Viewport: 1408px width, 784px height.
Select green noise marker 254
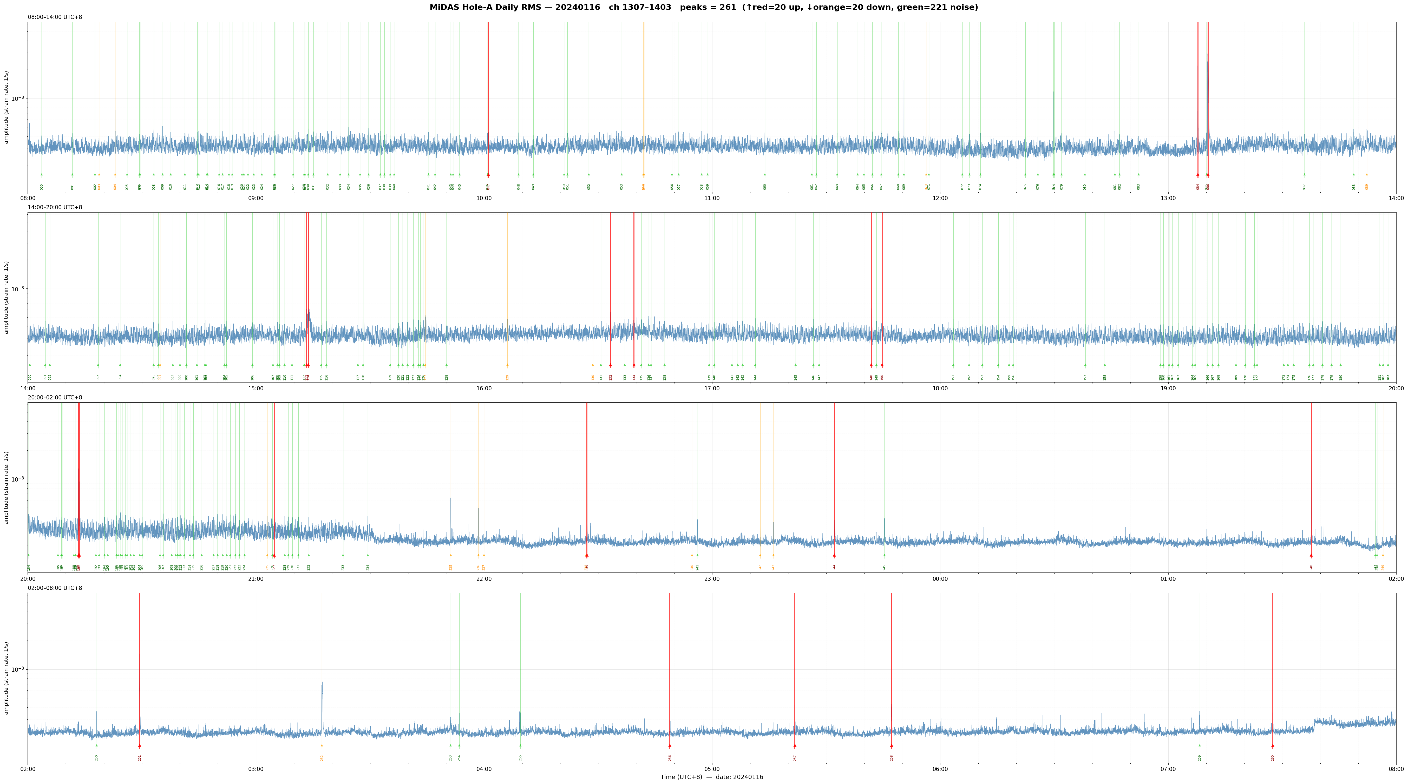pyautogui.click(x=459, y=746)
